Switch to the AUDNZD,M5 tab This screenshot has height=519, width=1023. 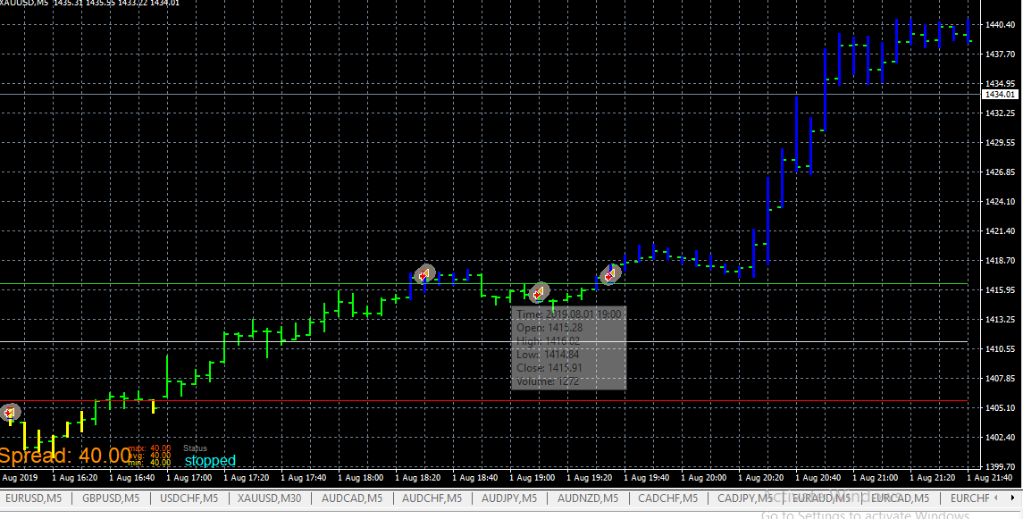pyautogui.click(x=587, y=498)
